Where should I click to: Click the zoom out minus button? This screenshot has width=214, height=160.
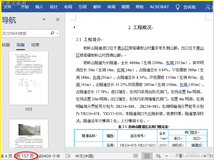tap(167, 156)
